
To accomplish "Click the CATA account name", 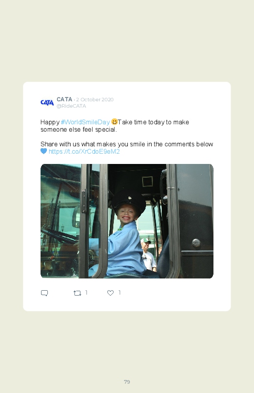I will (x=64, y=99).
